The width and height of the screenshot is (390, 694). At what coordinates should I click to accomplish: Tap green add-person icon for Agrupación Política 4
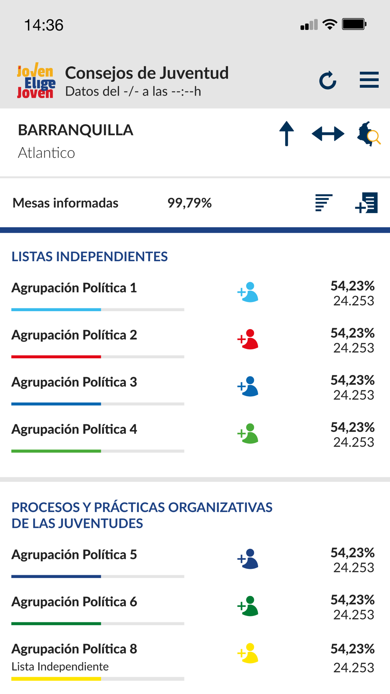[x=248, y=434]
